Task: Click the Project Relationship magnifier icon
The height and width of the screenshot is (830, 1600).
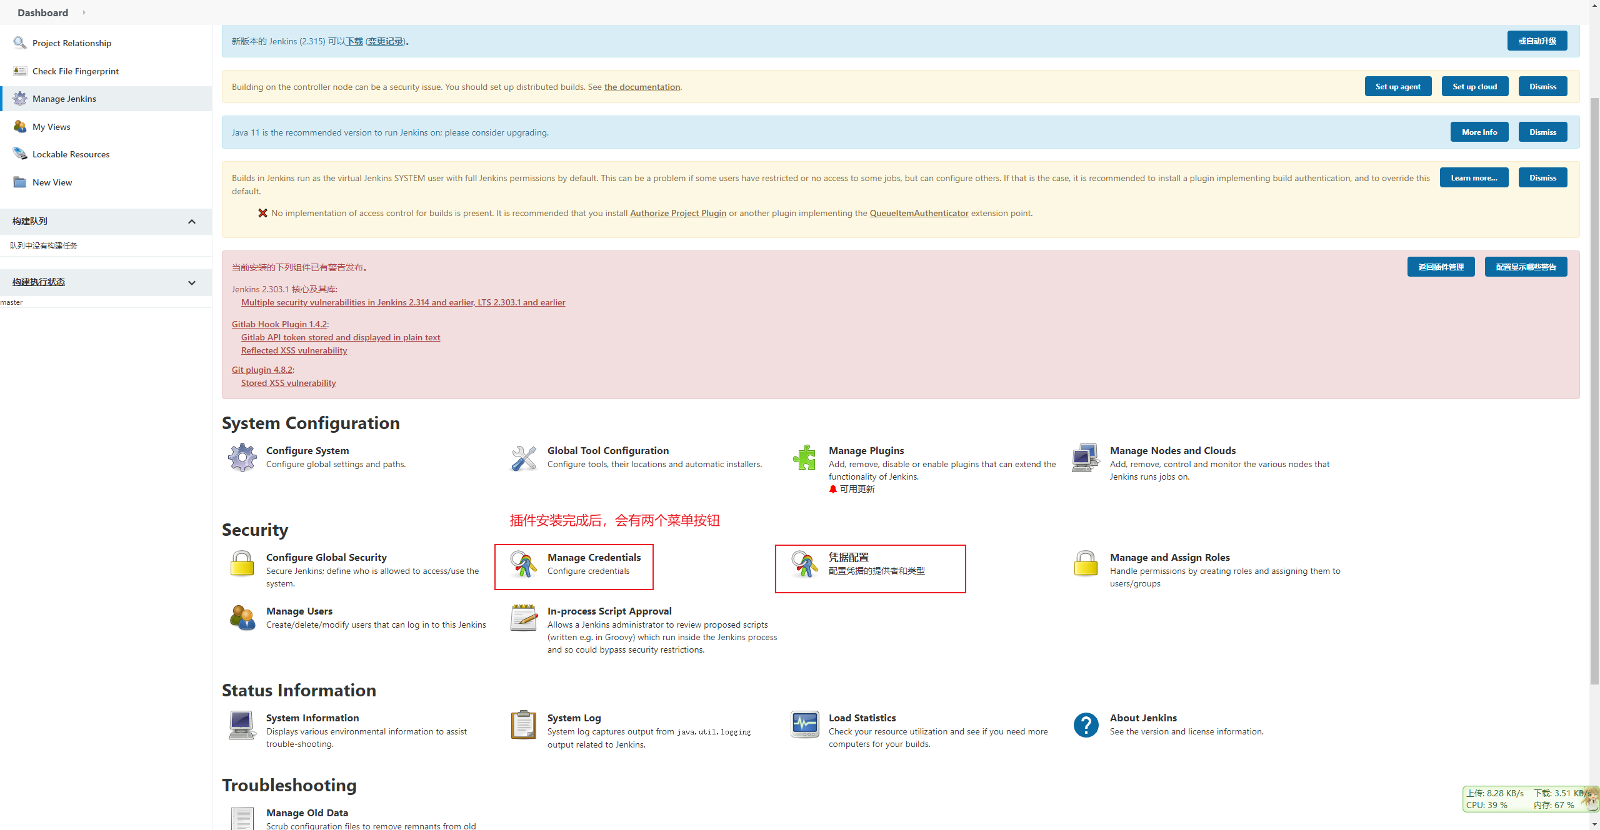Action: point(20,43)
